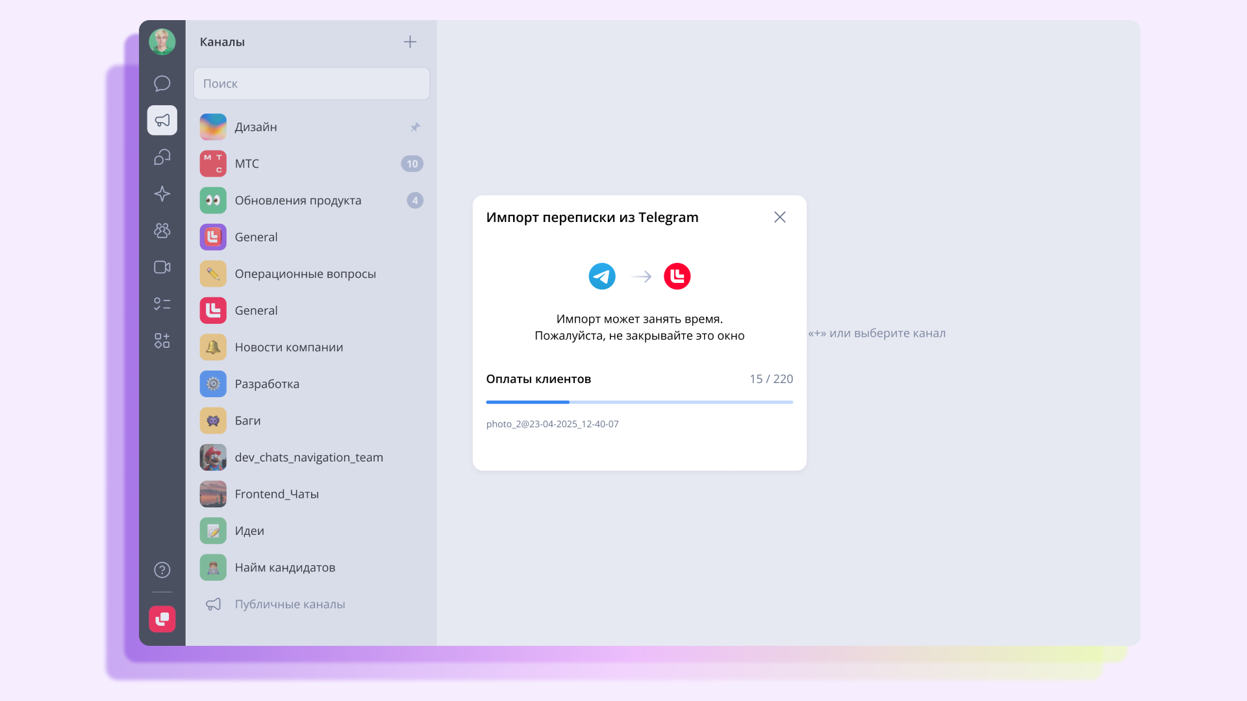Click the help question mark icon
The width and height of the screenshot is (1247, 701).
tap(162, 570)
